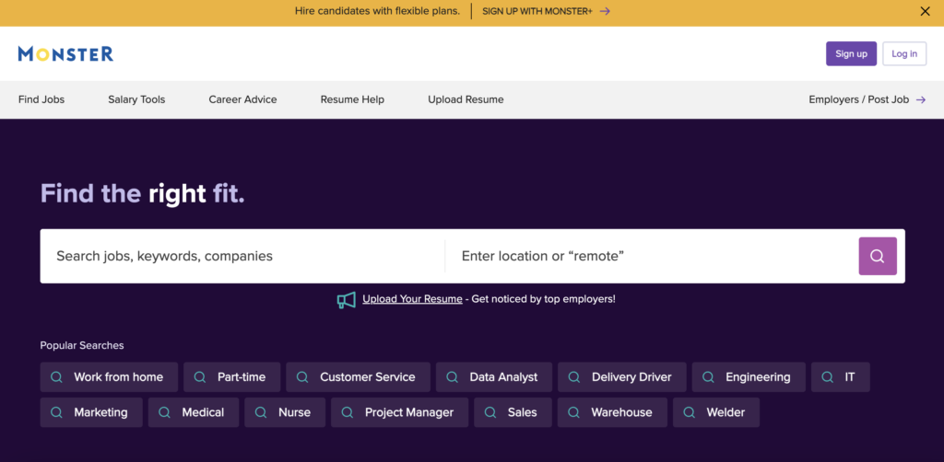Click arrow next to Sign Up With Monster+
The image size is (944, 462).
point(605,11)
